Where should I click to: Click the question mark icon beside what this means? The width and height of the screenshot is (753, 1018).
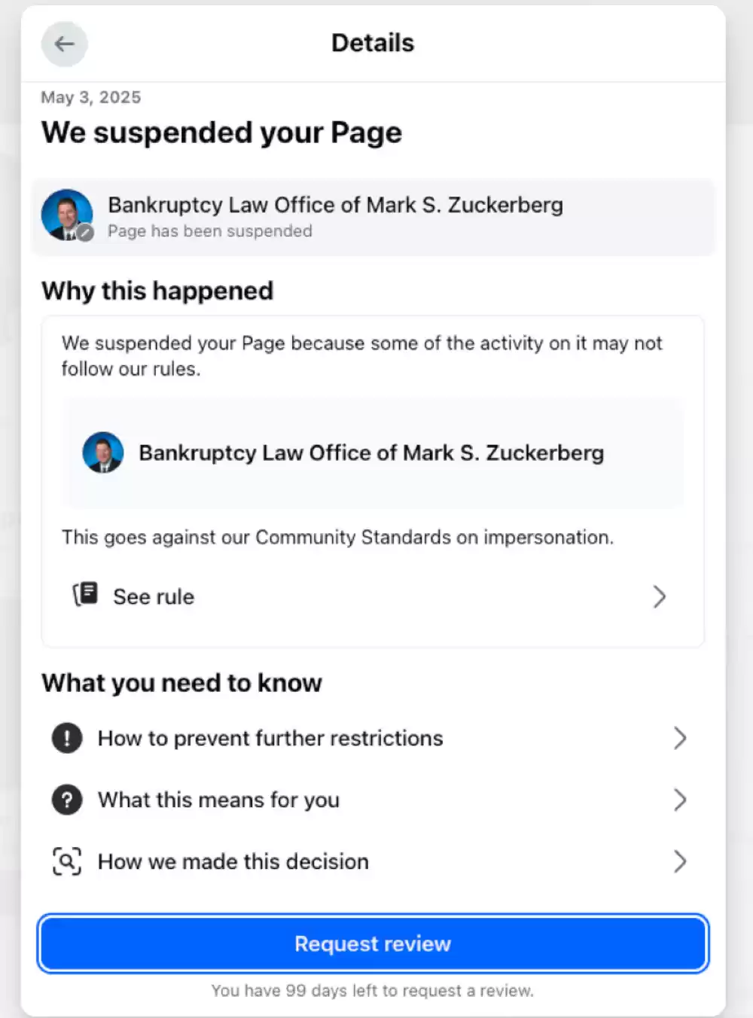tap(67, 800)
